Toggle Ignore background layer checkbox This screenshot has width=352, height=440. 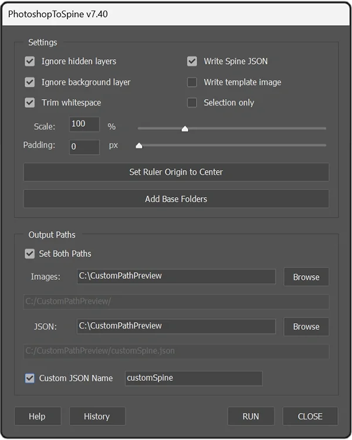coord(30,82)
